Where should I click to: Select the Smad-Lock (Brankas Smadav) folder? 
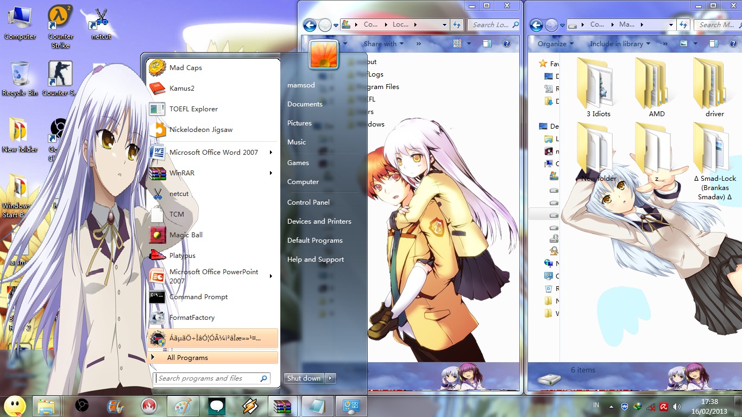715,162
